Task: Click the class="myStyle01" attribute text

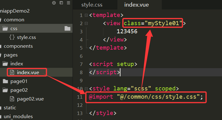Action: [x=153, y=23]
